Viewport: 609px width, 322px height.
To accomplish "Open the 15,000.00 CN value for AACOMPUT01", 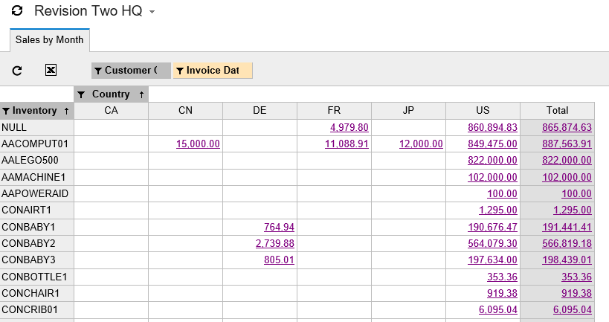I will 198,144.
